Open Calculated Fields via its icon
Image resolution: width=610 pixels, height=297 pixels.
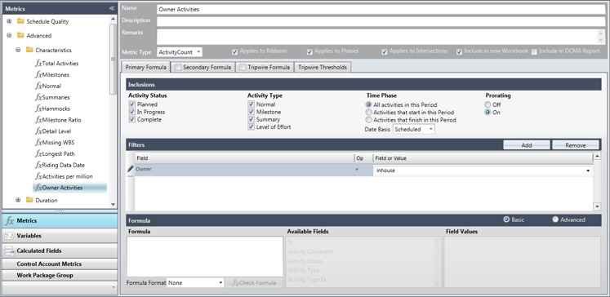(x=9, y=251)
